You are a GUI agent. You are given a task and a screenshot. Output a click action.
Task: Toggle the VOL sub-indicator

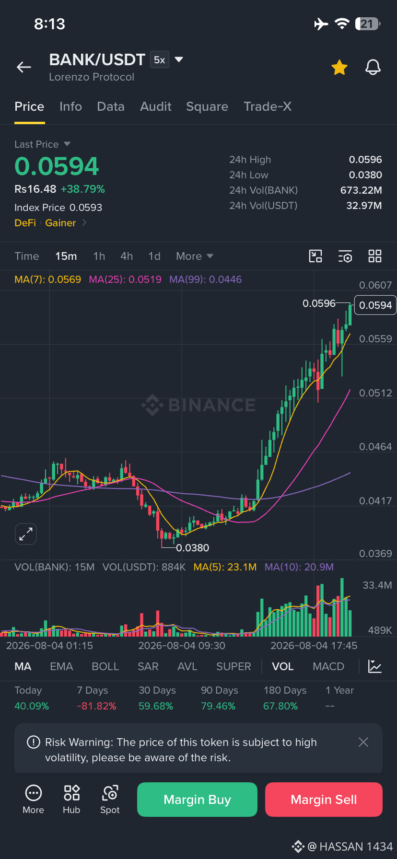(x=283, y=666)
